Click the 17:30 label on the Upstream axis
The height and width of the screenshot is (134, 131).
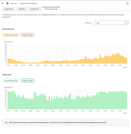coord(98,111)
